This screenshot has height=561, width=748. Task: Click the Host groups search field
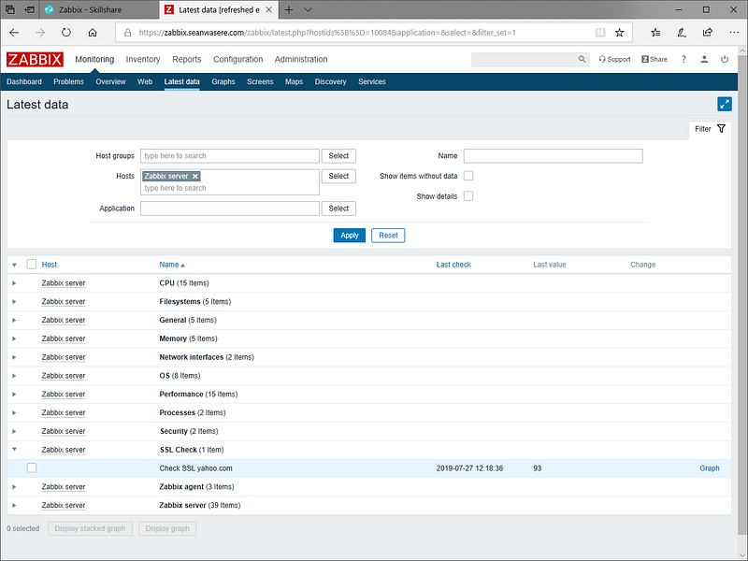230,156
